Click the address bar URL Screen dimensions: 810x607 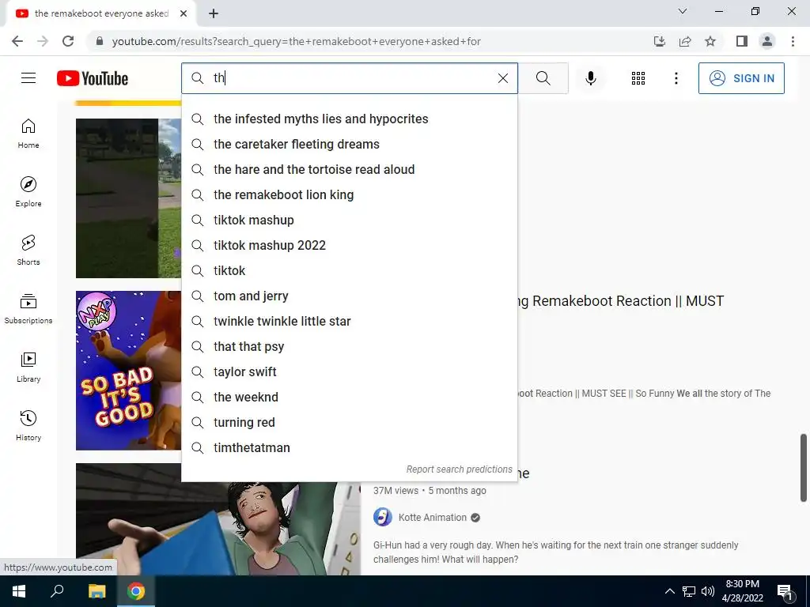pyautogui.click(x=296, y=41)
